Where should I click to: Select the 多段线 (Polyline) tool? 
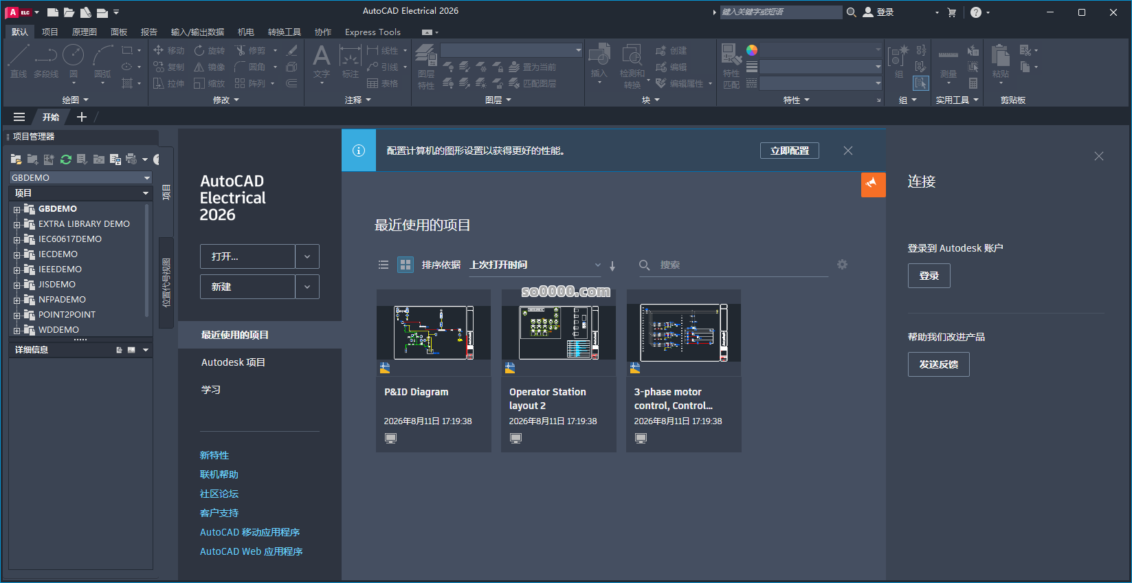pos(46,61)
